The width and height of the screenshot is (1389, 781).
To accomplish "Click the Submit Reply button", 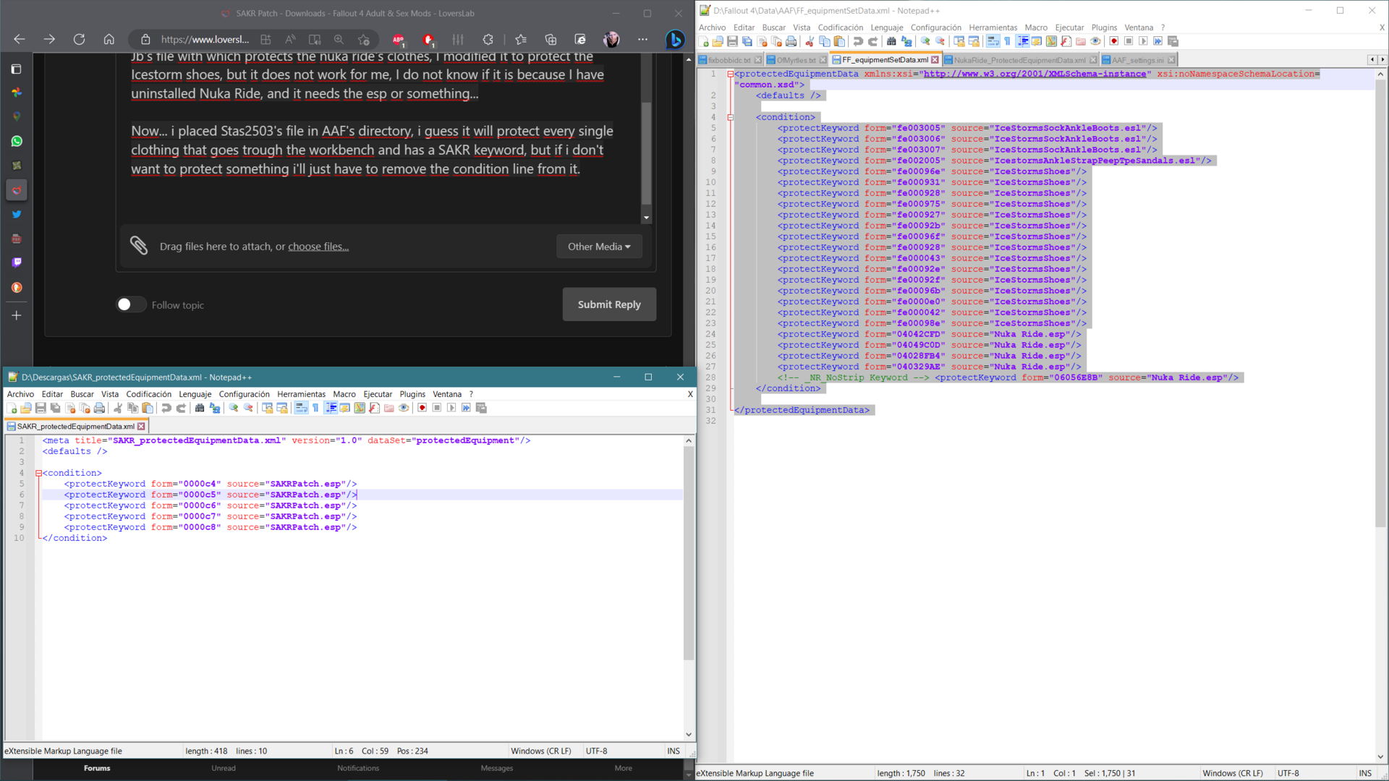I will pos(609,304).
